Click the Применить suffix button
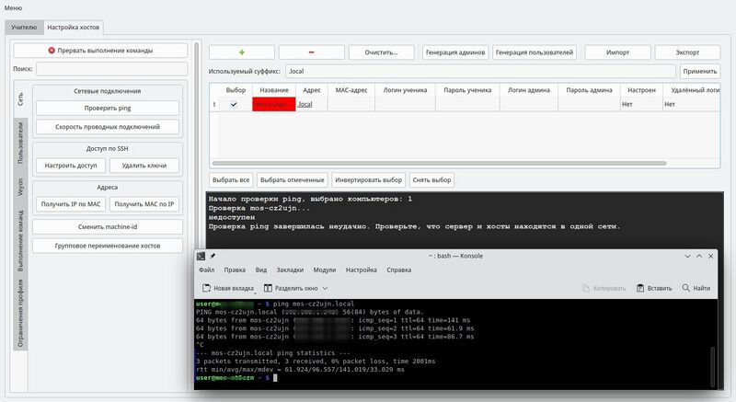 tap(700, 71)
